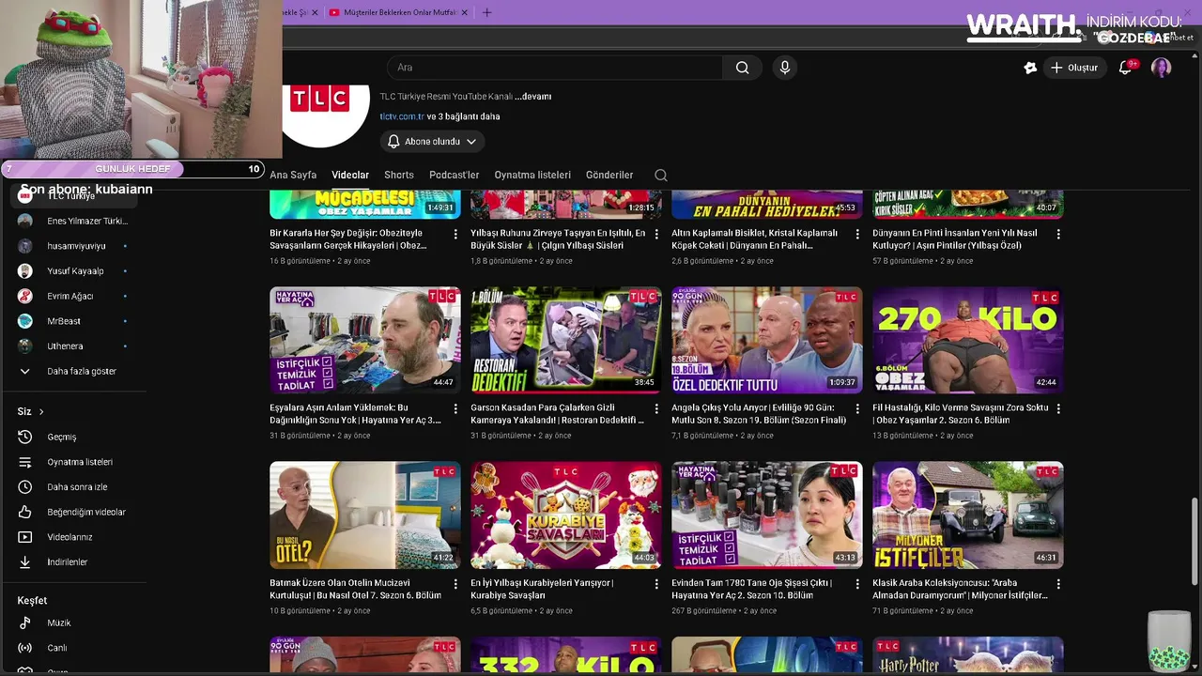
Task: Click the search magnifier button
Action: pyautogui.click(x=742, y=68)
